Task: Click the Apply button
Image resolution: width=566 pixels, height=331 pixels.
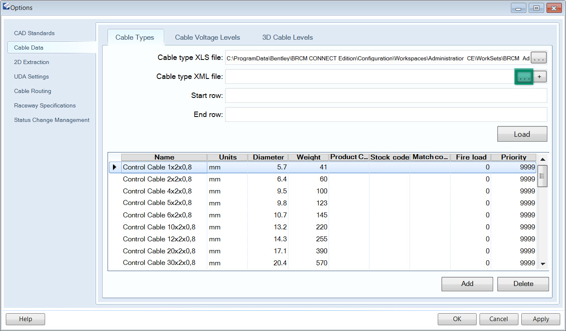Action: [541, 319]
